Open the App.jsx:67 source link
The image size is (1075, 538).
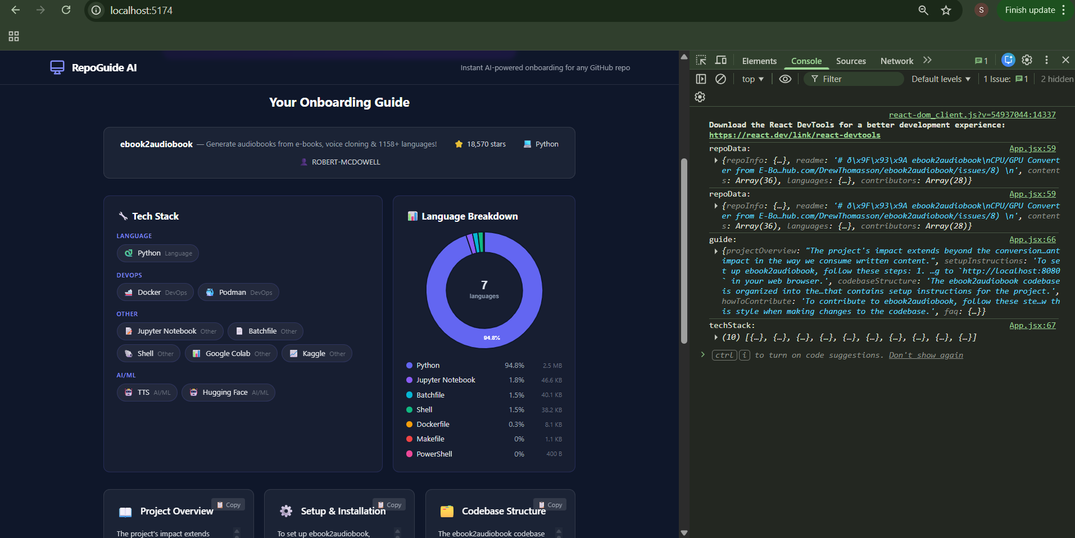tap(1032, 326)
